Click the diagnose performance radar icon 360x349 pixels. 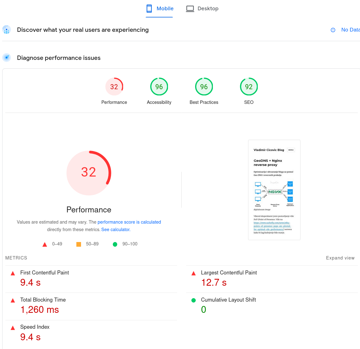tap(7, 58)
